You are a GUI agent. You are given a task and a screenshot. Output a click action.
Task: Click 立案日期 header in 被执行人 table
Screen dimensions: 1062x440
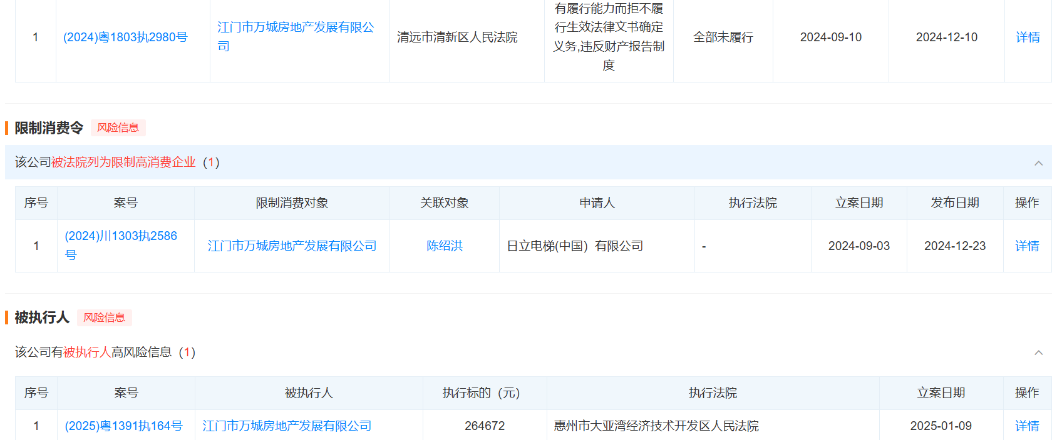[941, 393]
